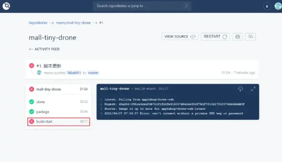This screenshot has width=282, height=162.
Task: Select the mall-tiny-drone pipeline stage
Action: point(59,89)
